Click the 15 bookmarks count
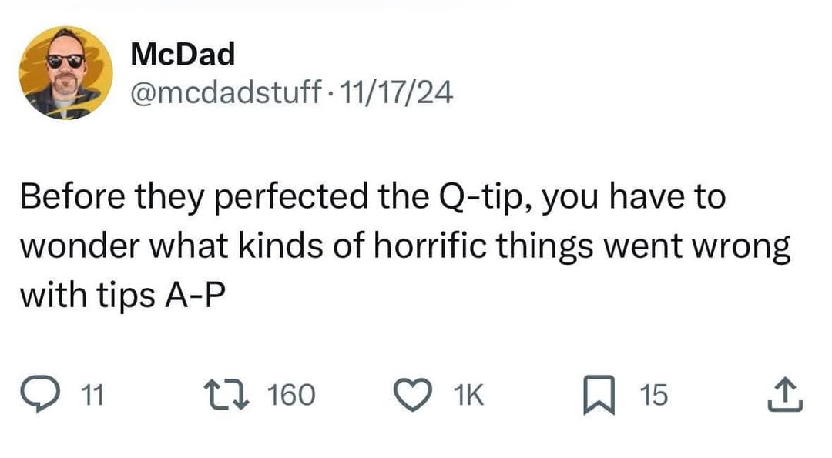 654,396
